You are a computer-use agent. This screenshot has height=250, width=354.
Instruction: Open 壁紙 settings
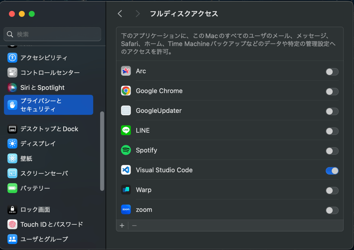49,159
